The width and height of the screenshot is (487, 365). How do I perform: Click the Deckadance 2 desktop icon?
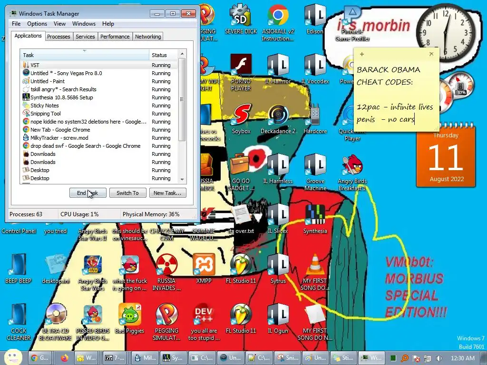[x=278, y=119]
